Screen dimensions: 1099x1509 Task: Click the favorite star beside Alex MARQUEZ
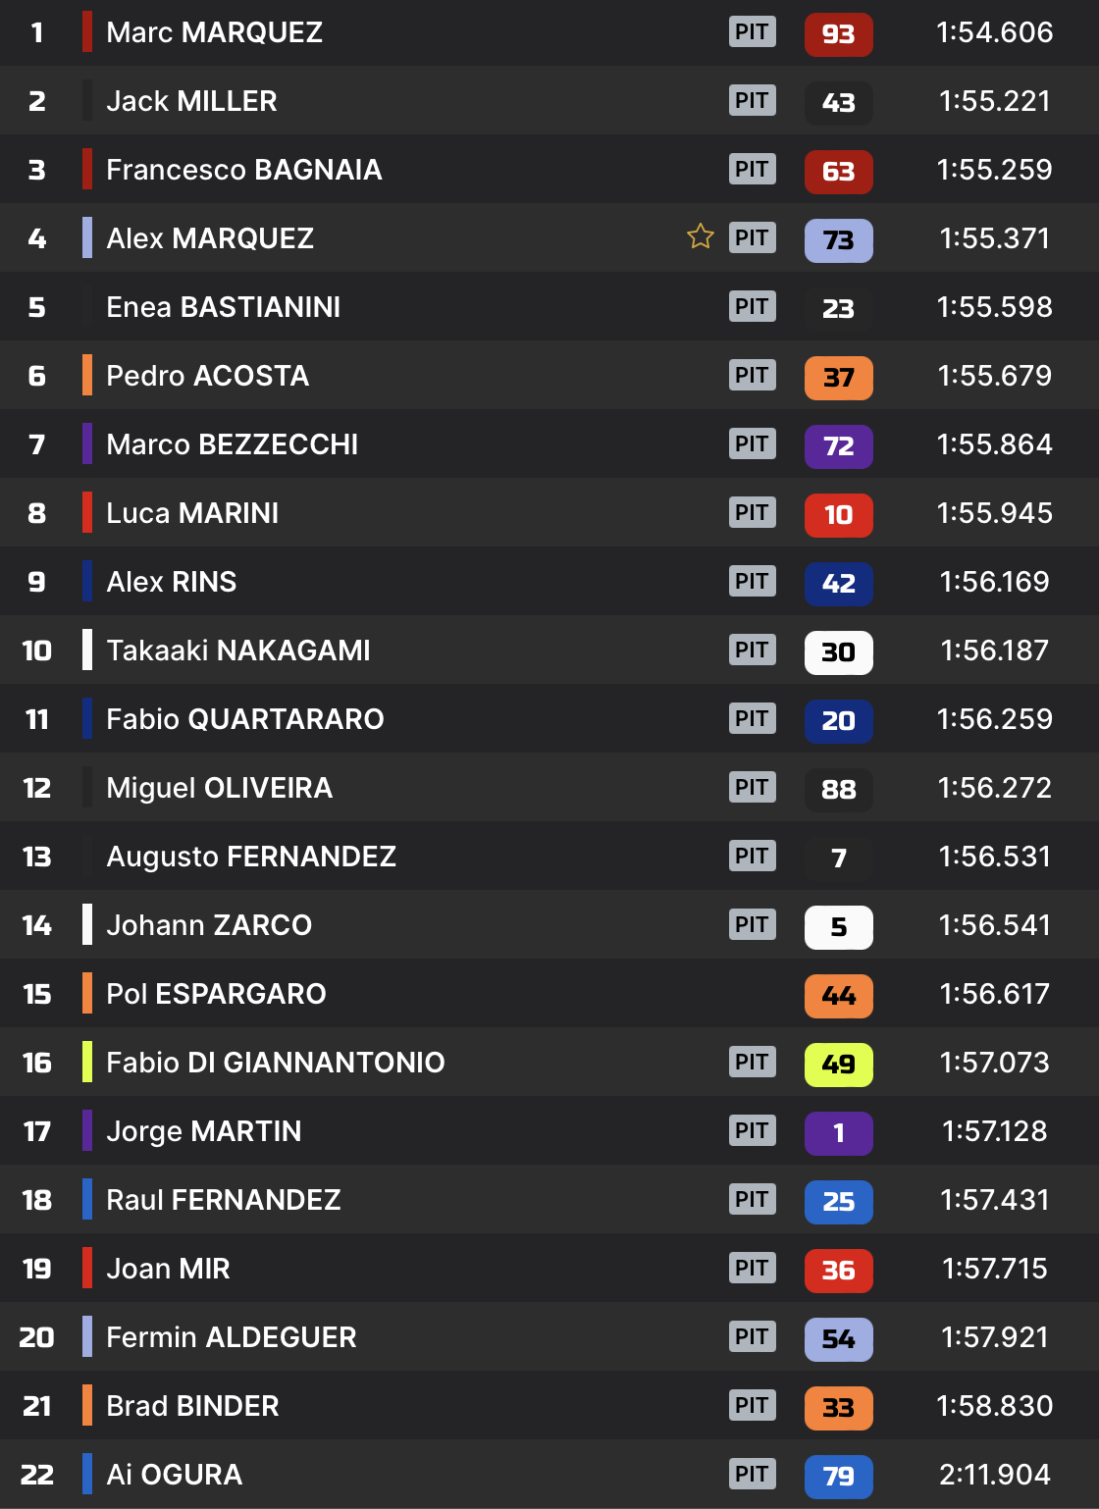(x=701, y=236)
